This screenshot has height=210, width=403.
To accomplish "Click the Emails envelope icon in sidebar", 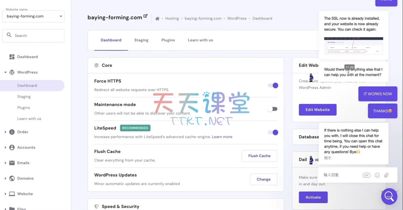I will (12, 163).
